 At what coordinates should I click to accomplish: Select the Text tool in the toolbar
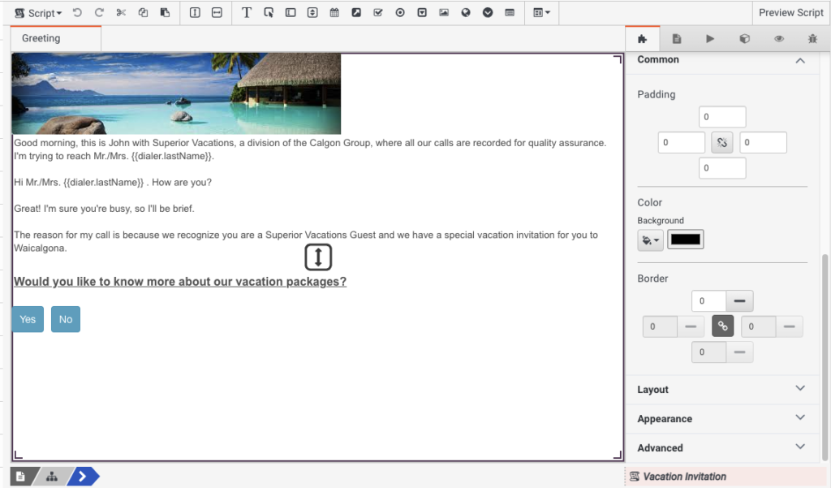coord(248,12)
